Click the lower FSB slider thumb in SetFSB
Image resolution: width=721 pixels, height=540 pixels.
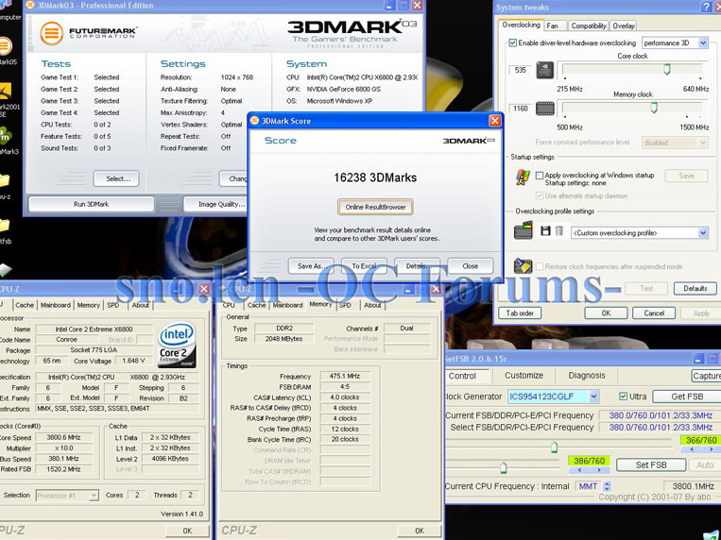pyautogui.click(x=503, y=468)
